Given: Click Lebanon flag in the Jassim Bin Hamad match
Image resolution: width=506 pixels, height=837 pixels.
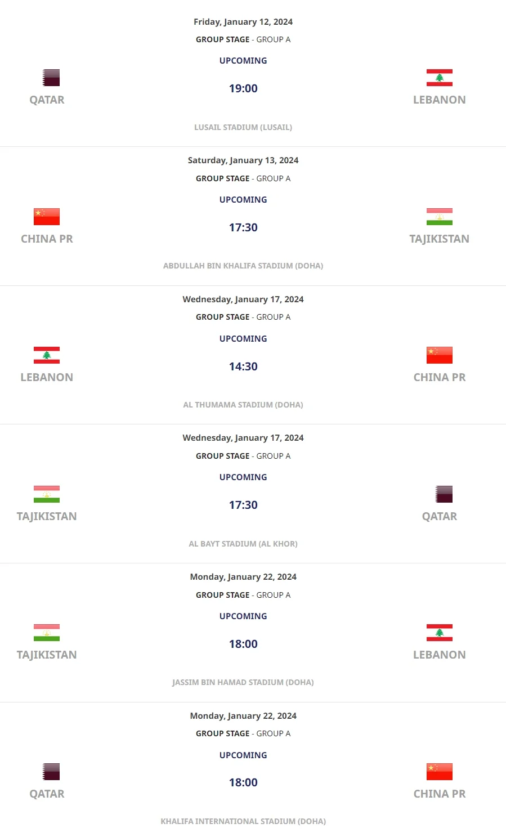Looking at the screenshot, I should pyautogui.click(x=439, y=633).
